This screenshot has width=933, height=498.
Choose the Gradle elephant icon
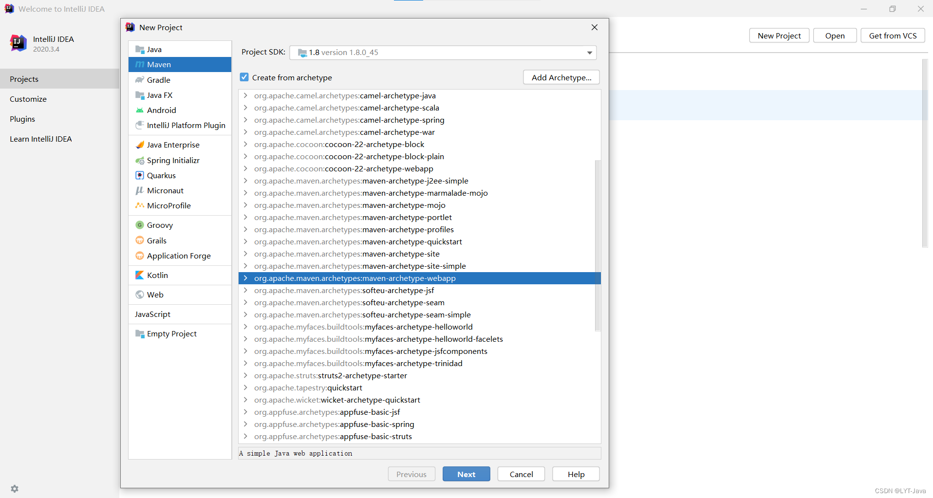pyautogui.click(x=140, y=80)
